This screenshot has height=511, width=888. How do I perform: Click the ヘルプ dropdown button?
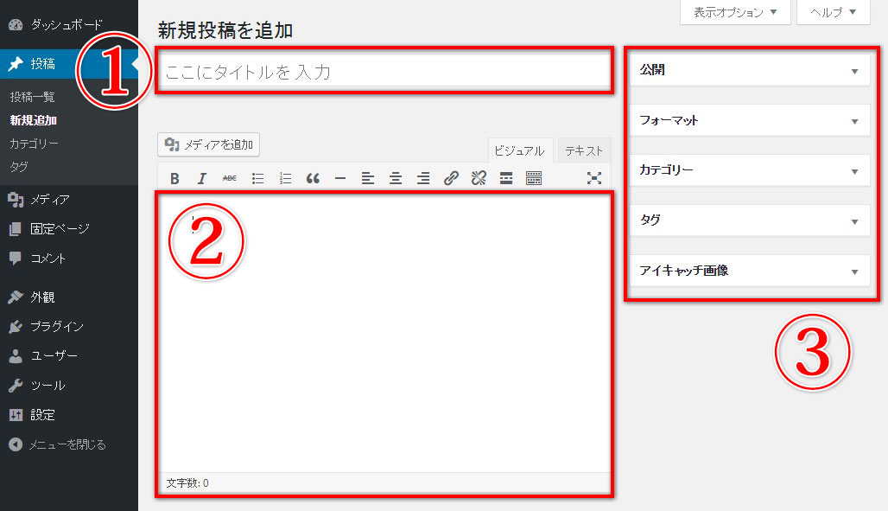[x=832, y=12]
